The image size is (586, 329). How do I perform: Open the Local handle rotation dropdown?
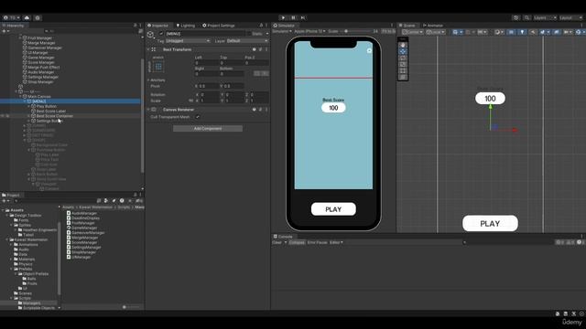[436, 32]
